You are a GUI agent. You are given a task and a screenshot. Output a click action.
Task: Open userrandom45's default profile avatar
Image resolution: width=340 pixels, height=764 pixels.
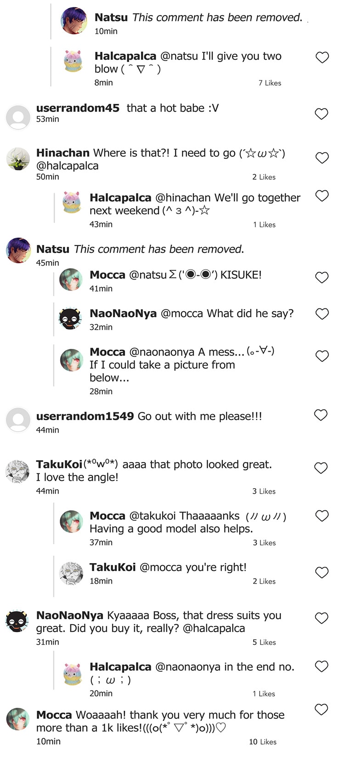pos(18,117)
